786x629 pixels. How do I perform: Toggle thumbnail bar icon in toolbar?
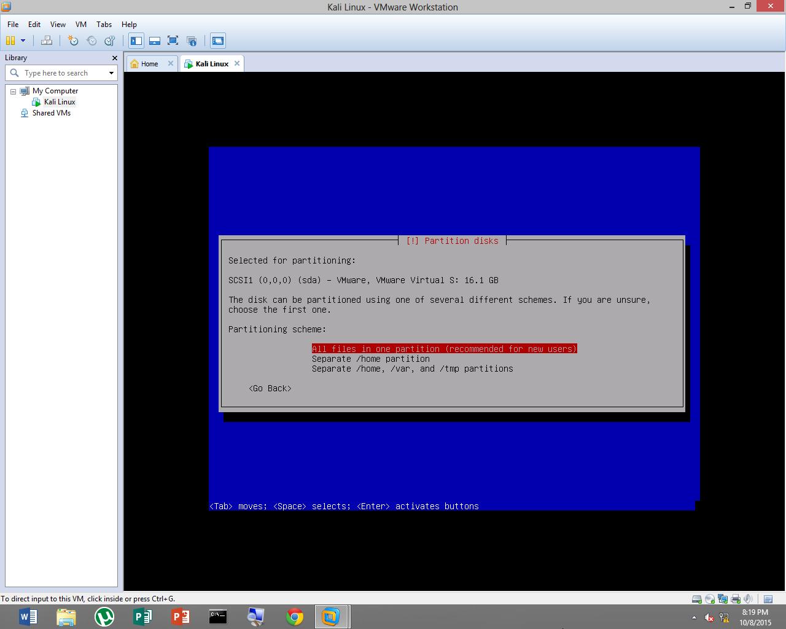[x=155, y=41]
